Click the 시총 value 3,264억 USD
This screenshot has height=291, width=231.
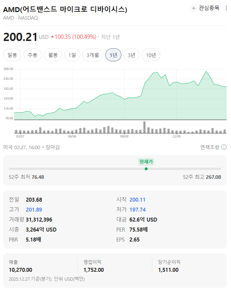[x=41, y=230]
